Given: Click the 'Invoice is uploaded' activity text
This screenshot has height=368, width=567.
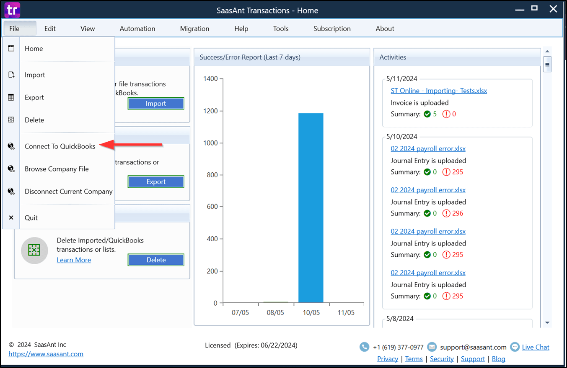Looking at the screenshot, I should pos(419,102).
